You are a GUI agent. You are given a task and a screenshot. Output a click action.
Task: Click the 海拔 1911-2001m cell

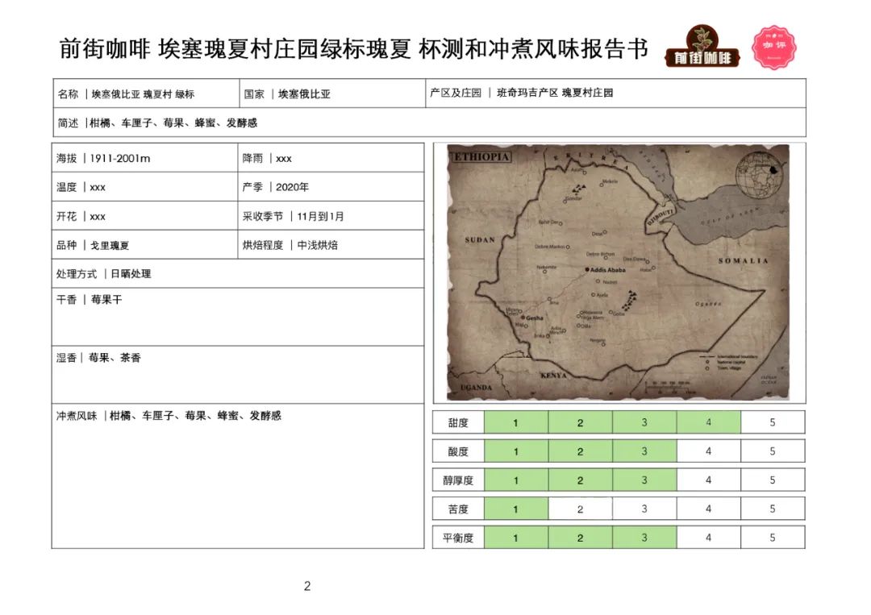[145, 158]
